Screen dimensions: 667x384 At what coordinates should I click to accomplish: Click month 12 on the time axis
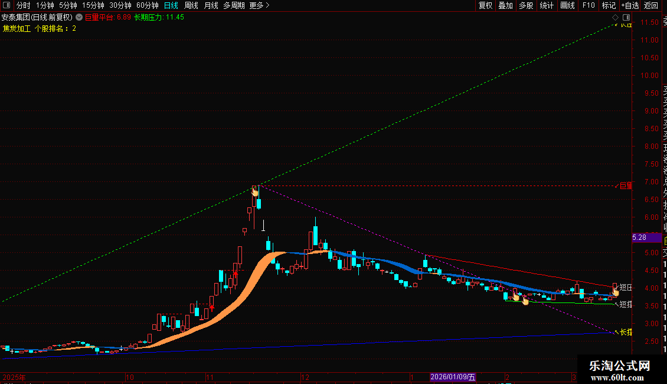pos(305,377)
